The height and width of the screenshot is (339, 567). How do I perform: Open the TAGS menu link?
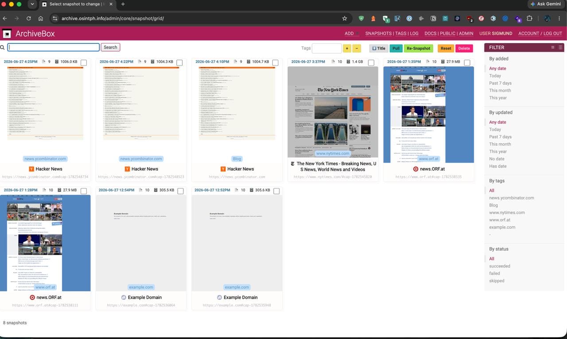(401, 34)
